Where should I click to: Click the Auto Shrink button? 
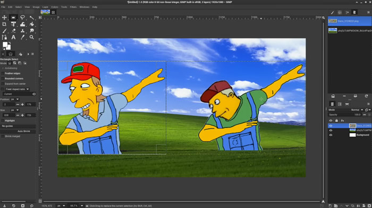coord(18,131)
